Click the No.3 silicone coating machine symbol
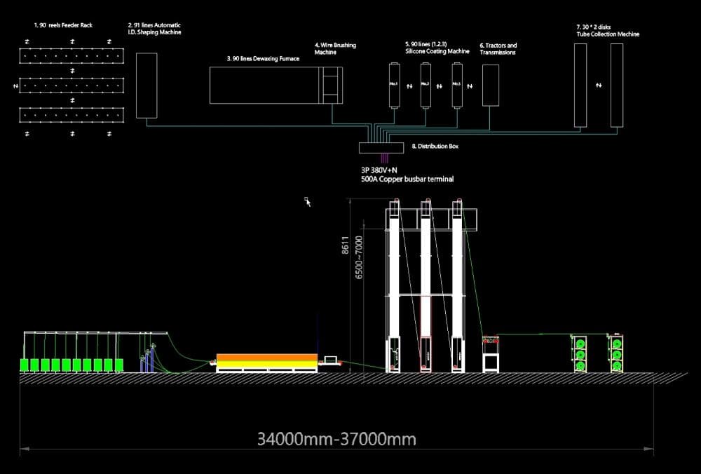Screen dimensions: 701x474 click(x=457, y=85)
